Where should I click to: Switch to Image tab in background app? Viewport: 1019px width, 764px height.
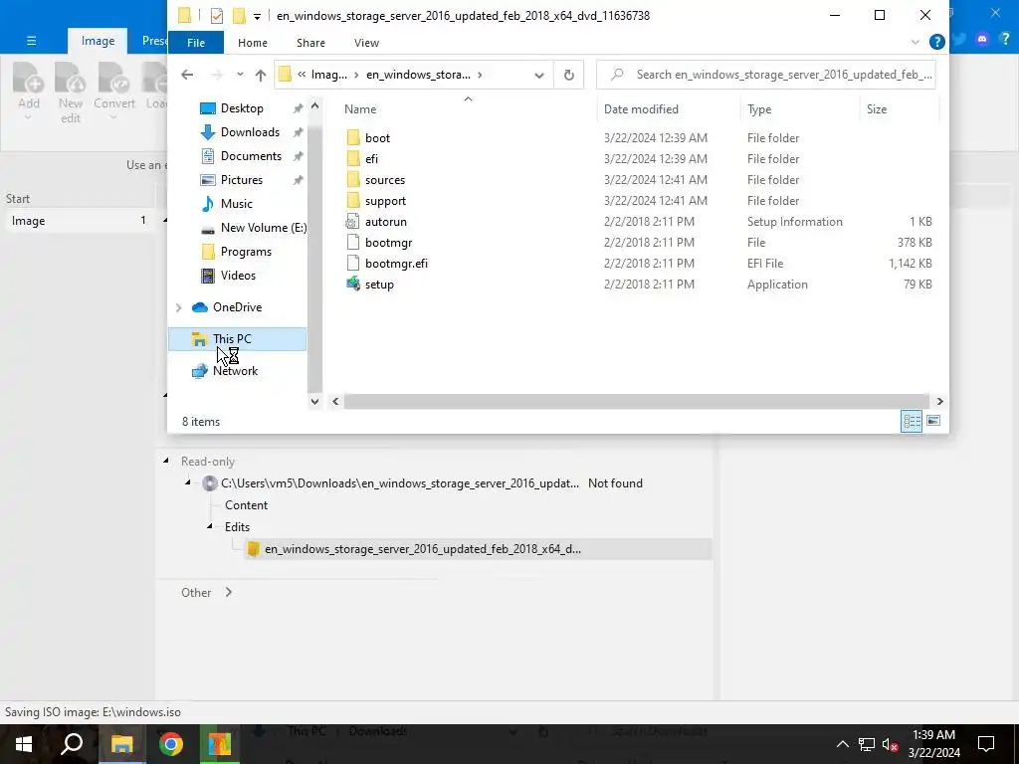click(x=98, y=41)
